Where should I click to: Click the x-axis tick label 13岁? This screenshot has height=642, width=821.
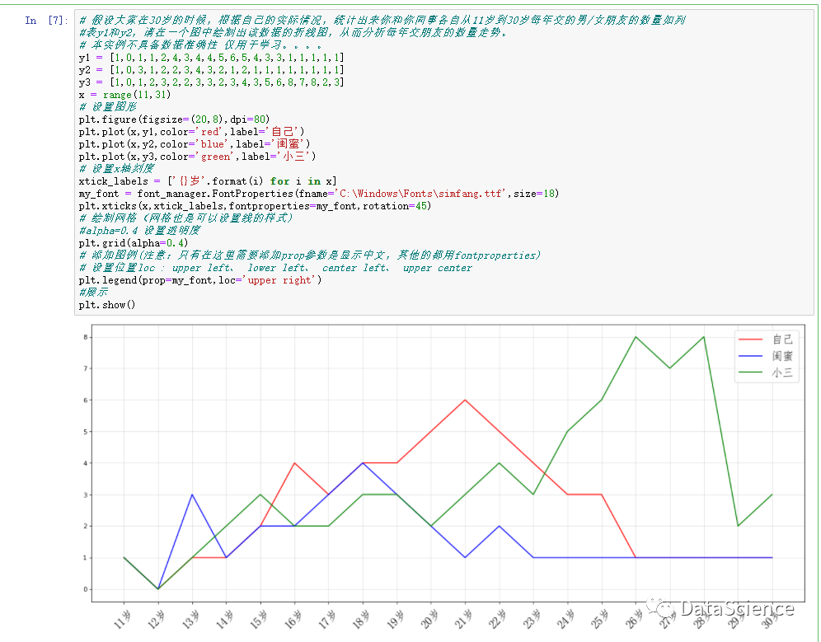coord(190,619)
